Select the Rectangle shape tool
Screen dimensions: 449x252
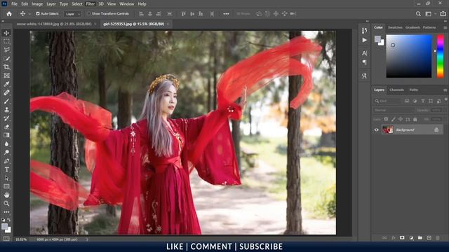point(6,186)
